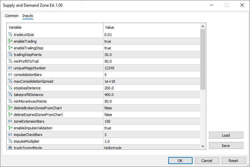The height and width of the screenshot is (167, 250).
Task: Edit the takeprofitDistance value field 400.0
Action: coord(151,95)
